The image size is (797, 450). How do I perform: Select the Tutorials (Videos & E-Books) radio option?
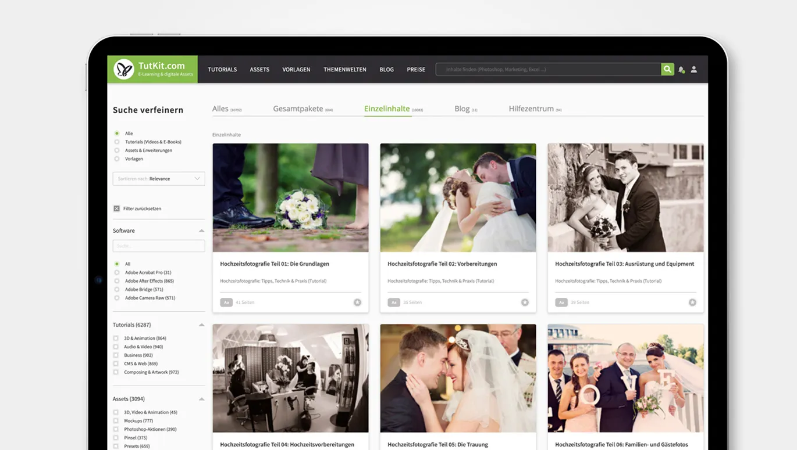117,142
